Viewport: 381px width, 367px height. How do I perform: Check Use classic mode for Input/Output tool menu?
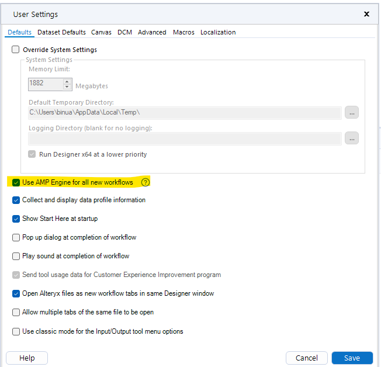tap(16, 331)
